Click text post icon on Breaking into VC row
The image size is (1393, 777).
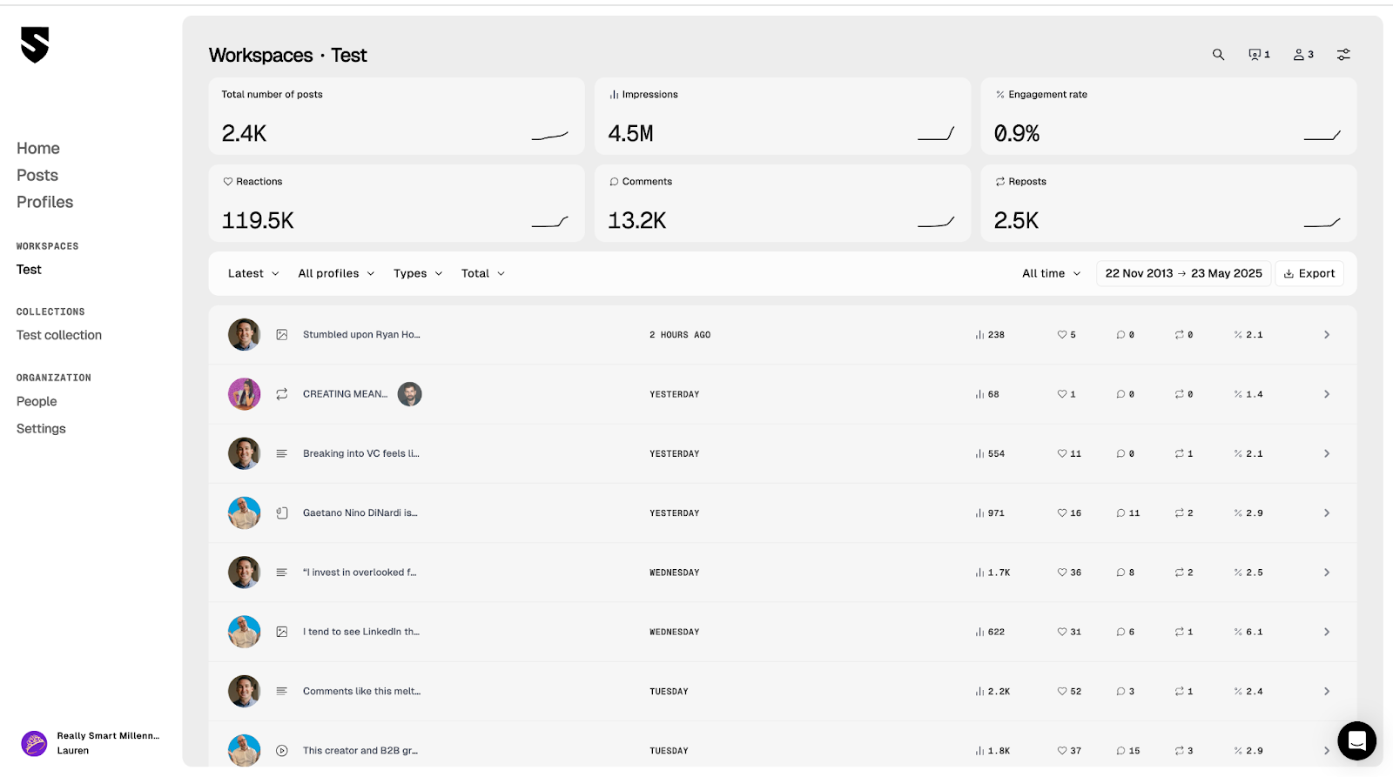282,453
